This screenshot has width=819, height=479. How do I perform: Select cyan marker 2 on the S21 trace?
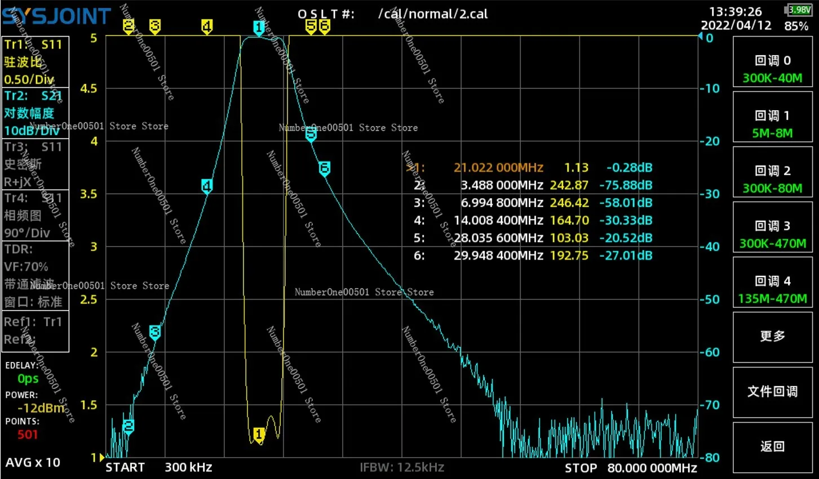click(129, 427)
